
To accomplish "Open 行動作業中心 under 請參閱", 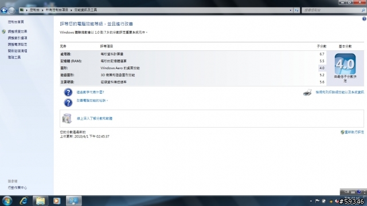I will (17, 188).
